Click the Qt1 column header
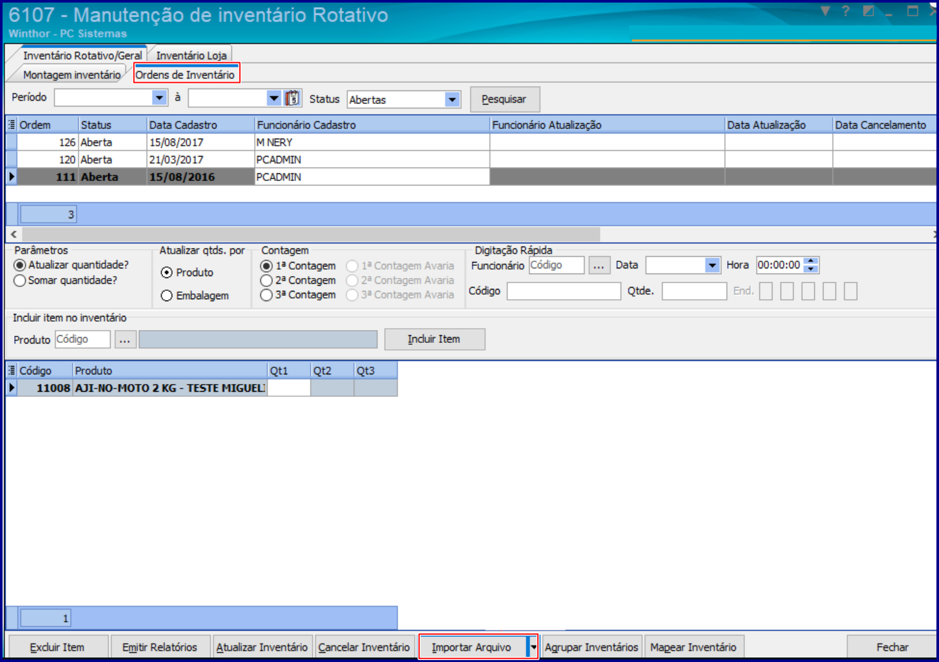The height and width of the screenshot is (662, 939). [289, 370]
